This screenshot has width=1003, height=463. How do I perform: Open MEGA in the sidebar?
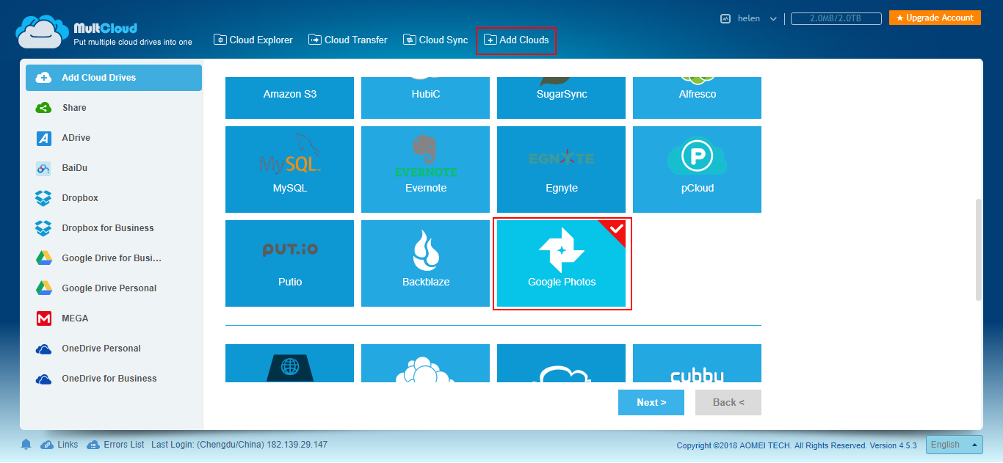(x=114, y=318)
